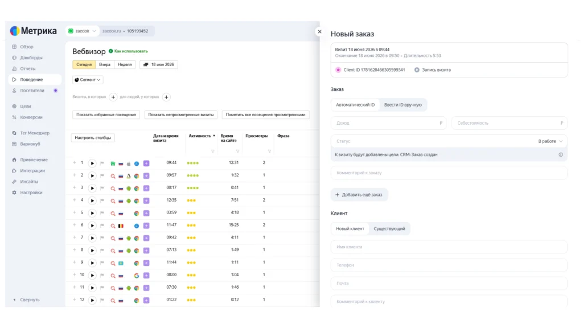Open Конверсии in the sidebar
The image size is (583, 328).
[31, 117]
